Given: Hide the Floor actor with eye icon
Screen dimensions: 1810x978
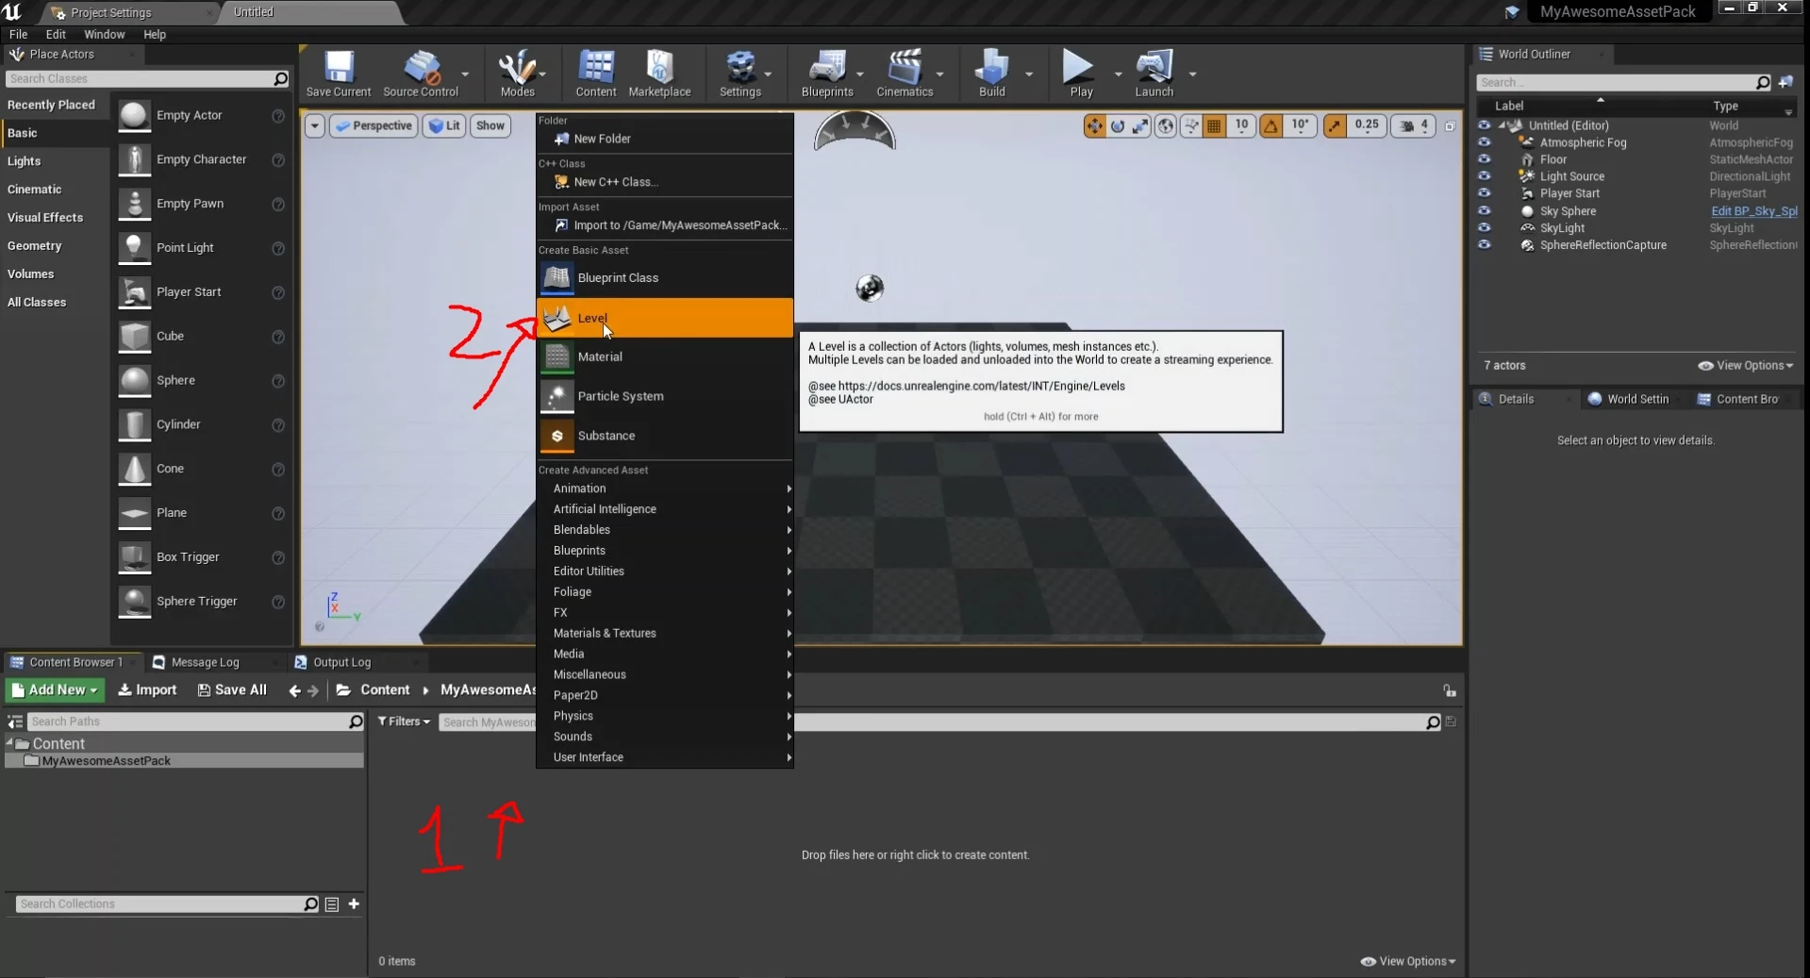Looking at the screenshot, I should (x=1484, y=159).
